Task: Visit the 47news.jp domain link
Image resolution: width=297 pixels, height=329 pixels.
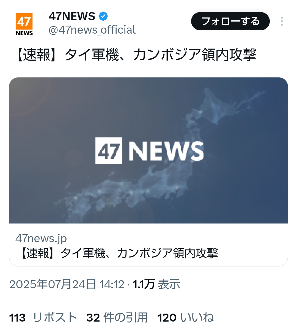Action: pos(41,238)
